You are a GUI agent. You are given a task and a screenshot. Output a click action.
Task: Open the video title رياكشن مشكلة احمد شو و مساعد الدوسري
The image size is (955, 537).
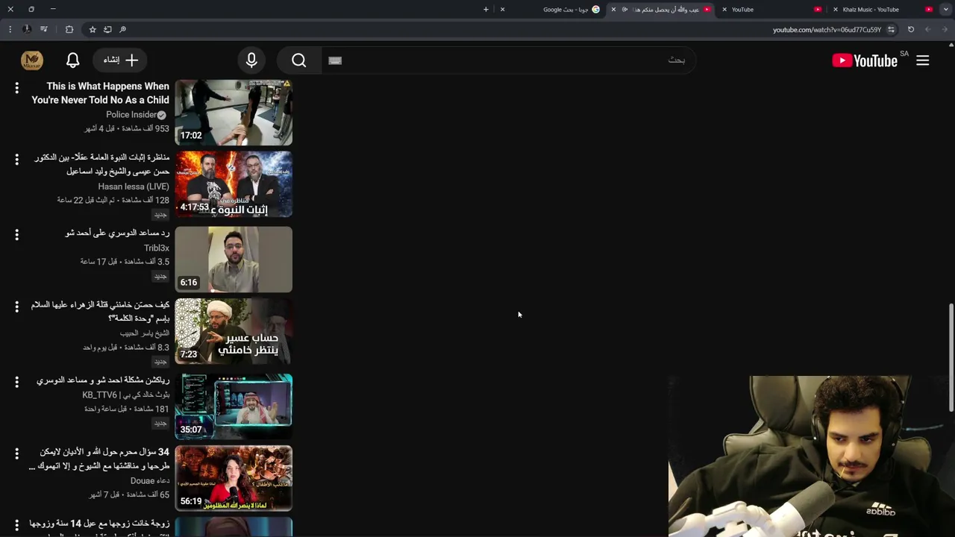click(x=103, y=380)
